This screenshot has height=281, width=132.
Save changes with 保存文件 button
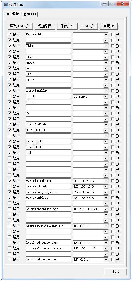(67, 26)
